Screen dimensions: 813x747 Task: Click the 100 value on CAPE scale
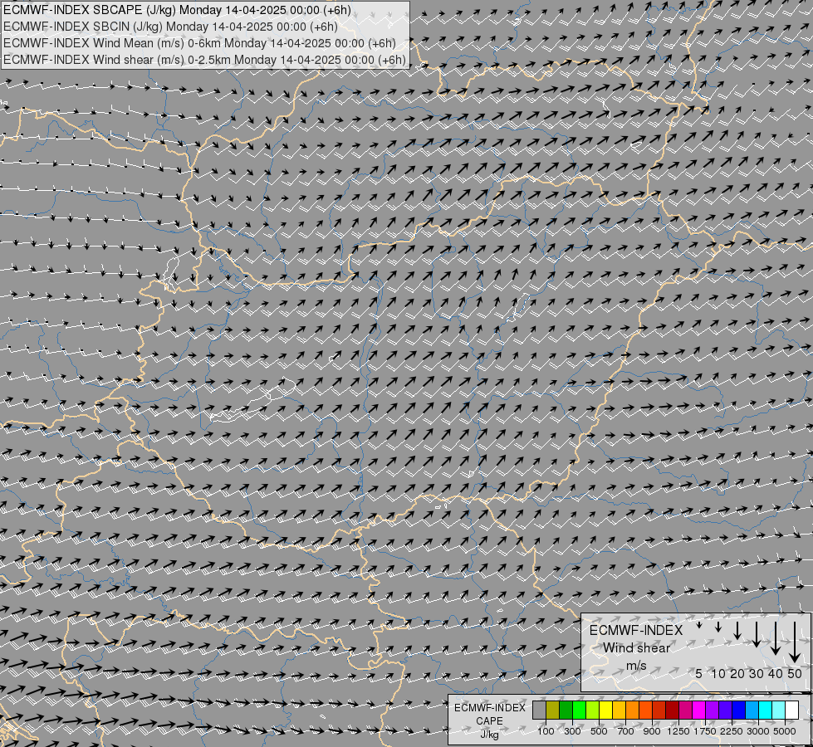(x=546, y=731)
